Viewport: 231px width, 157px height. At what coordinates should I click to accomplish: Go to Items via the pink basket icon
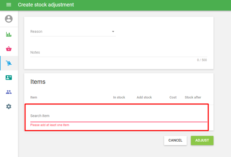(x=9, y=49)
